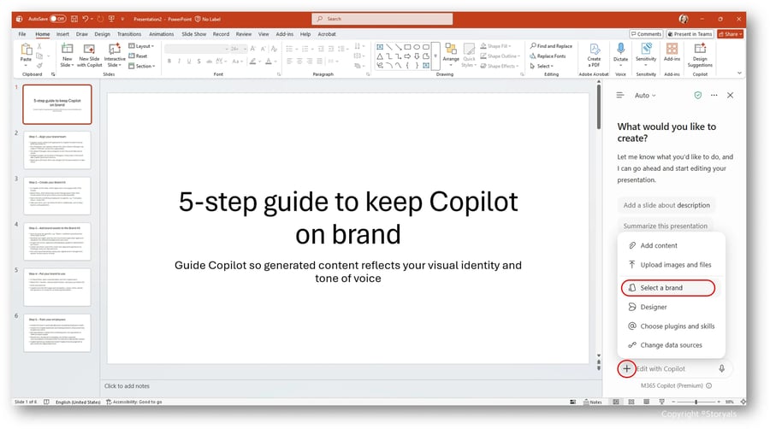Click New Slide with Copilot
Image resolution: width=770 pixels, height=429 pixels.
(89, 55)
